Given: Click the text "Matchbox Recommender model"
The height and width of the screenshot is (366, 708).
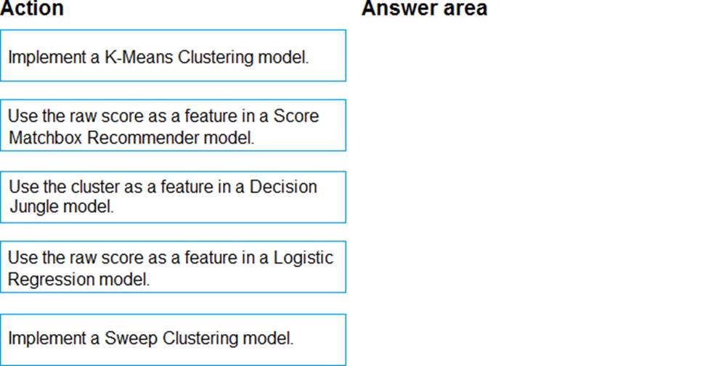Looking at the screenshot, I should coord(131,138).
